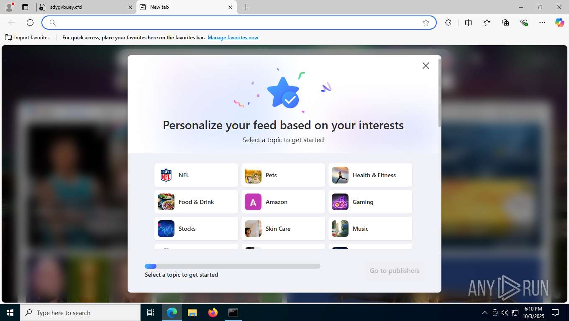Open the volume speaker icon

click(x=505, y=313)
